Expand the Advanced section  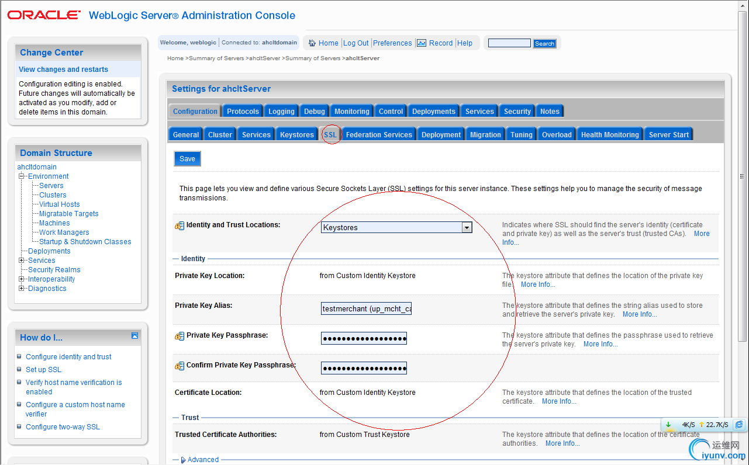click(x=199, y=460)
